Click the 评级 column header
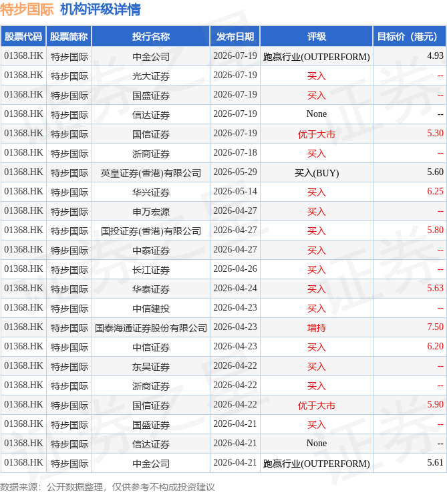This screenshot has height=493, width=447. pyautogui.click(x=317, y=37)
